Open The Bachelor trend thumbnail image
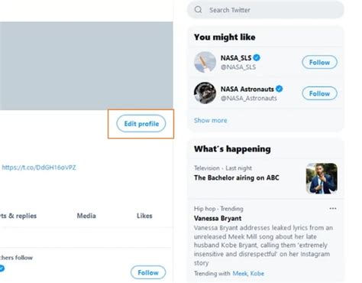Viewport: 362px width, 283px height. (322, 178)
